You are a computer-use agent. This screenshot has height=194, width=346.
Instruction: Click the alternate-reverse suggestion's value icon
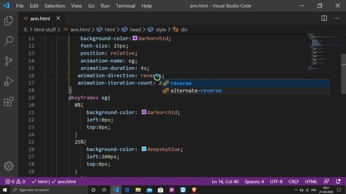166,91
